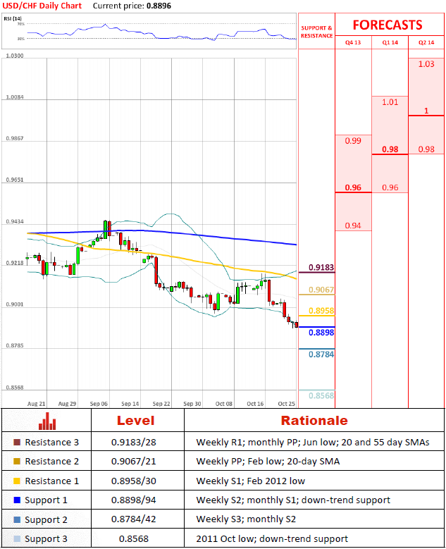Click the bold 0.98 value in Q1 14
The image size is (446, 549).
(390, 149)
